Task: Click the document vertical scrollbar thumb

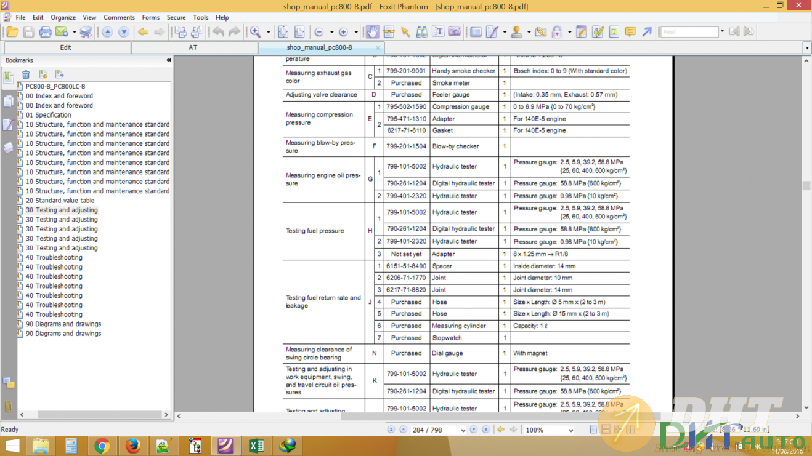Action: (806, 185)
